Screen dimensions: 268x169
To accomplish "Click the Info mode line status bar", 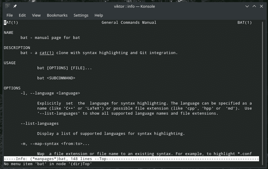I will point(131,159).
